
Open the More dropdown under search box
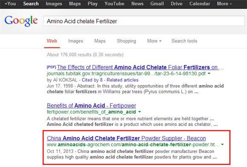tap(154, 41)
